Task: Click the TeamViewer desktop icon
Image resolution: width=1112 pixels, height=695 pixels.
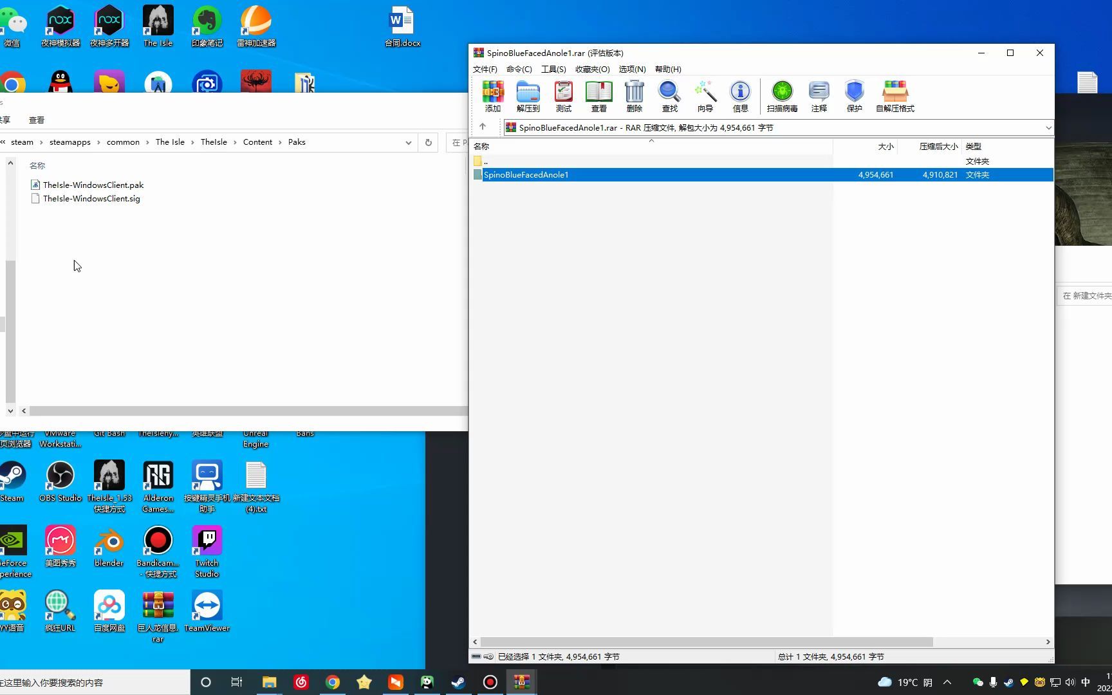Action: [x=207, y=611]
